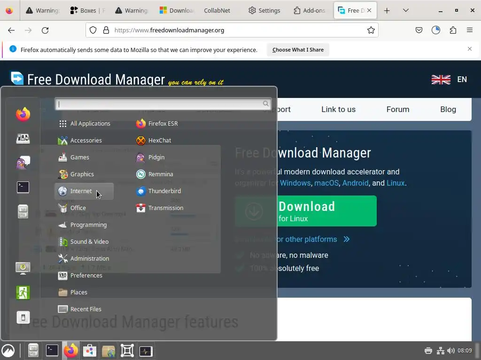
Task: Open the Pocket save icon
Action: coord(419,30)
